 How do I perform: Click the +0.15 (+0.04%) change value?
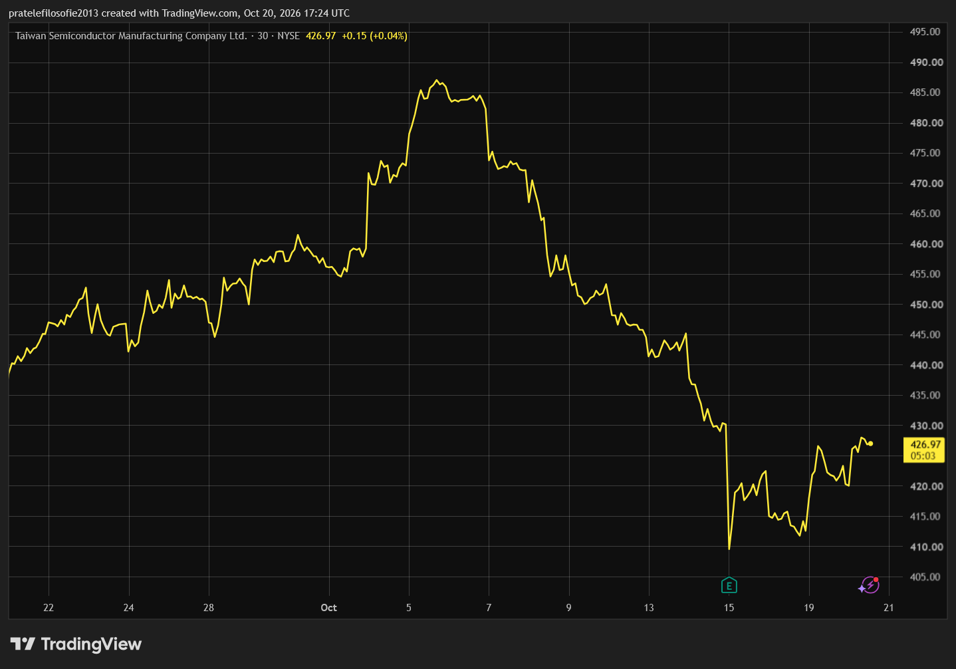tap(374, 36)
